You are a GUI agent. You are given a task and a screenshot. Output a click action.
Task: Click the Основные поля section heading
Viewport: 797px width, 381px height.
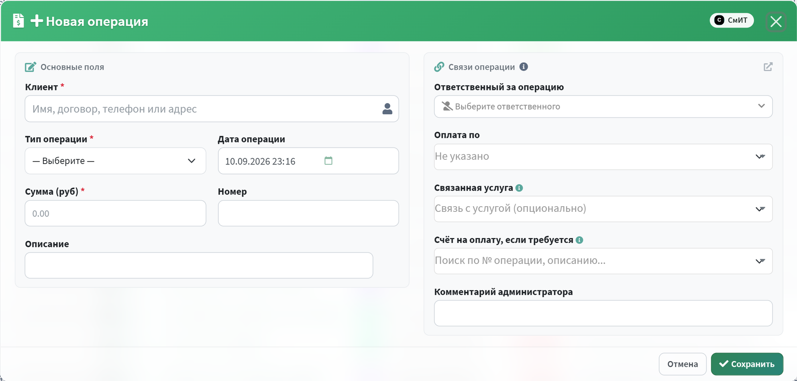[72, 67]
